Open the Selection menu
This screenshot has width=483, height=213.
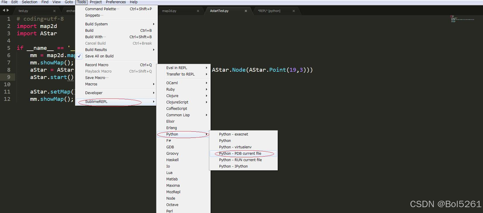(29, 2)
